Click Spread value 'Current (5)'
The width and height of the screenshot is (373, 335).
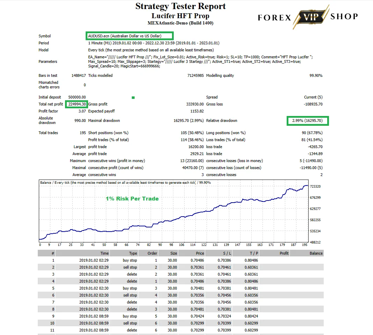pyautogui.click(x=313, y=97)
